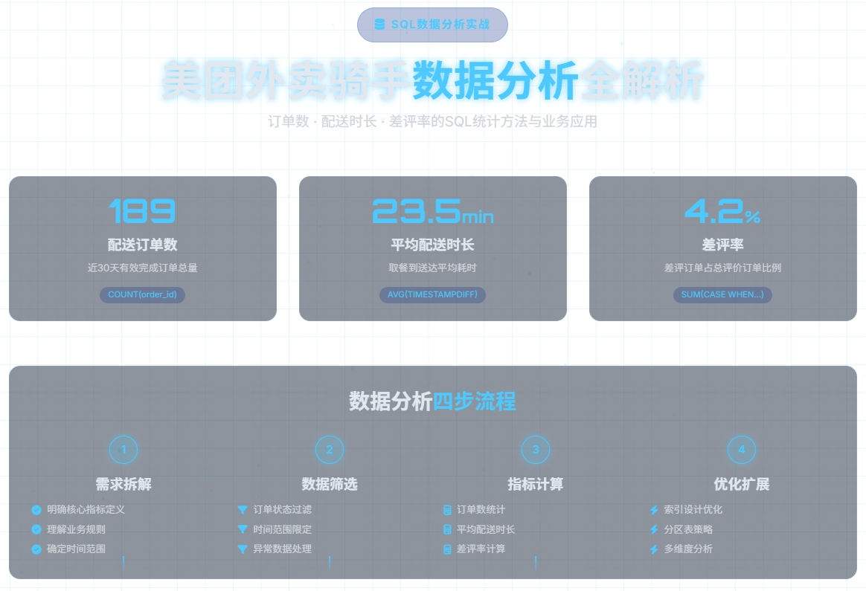Click the calculator icon beside 订单数统计
The image size is (866, 591).
click(x=447, y=510)
